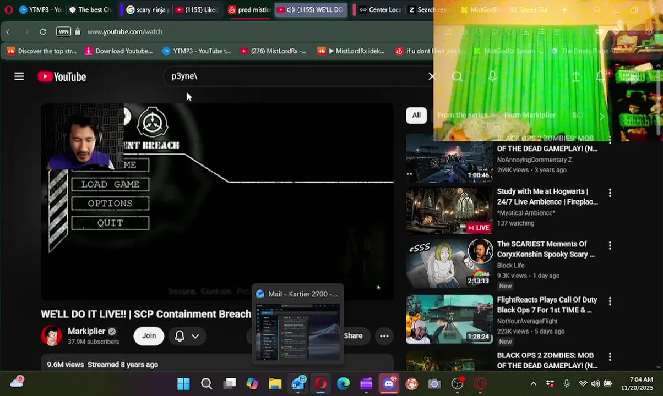
Task: Select the From the series chip
Action: tap(463, 115)
